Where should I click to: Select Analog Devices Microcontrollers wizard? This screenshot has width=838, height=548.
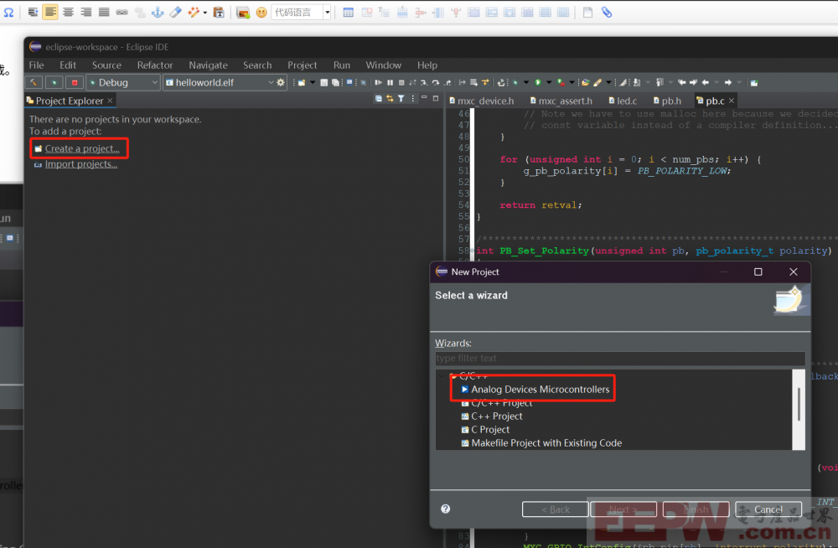pyautogui.click(x=540, y=389)
